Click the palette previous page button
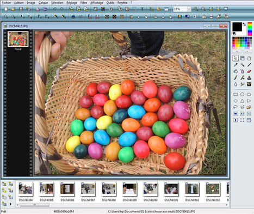This screenshot has height=214, width=254. point(237,52)
